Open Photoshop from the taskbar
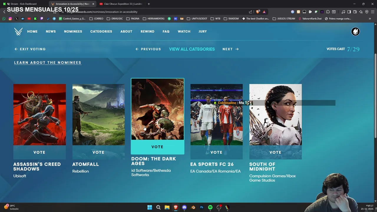The height and width of the screenshot is (212, 377). click(x=201, y=207)
